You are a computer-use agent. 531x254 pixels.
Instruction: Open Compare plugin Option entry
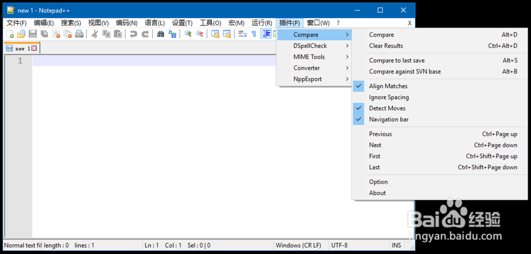440,182
